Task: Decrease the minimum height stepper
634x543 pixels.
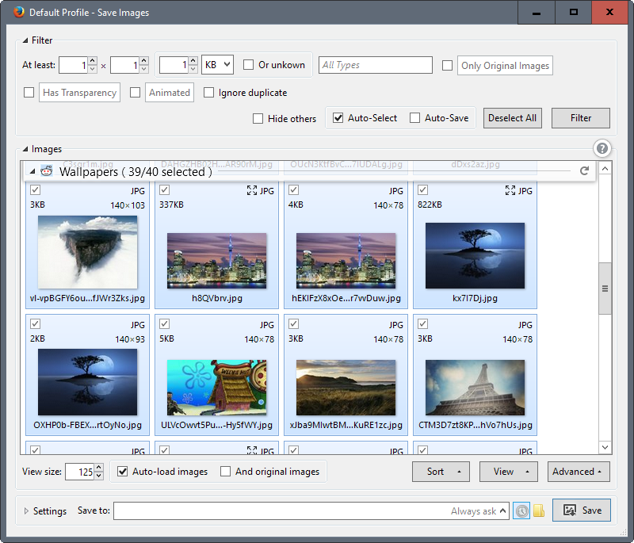Action: click(x=144, y=69)
